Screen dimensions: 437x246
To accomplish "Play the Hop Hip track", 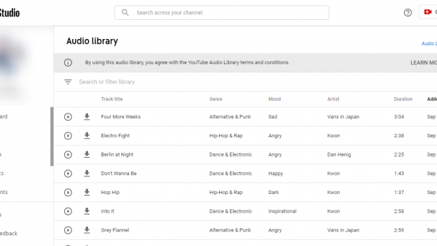I will pyautogui.click(x=68, y=193).
